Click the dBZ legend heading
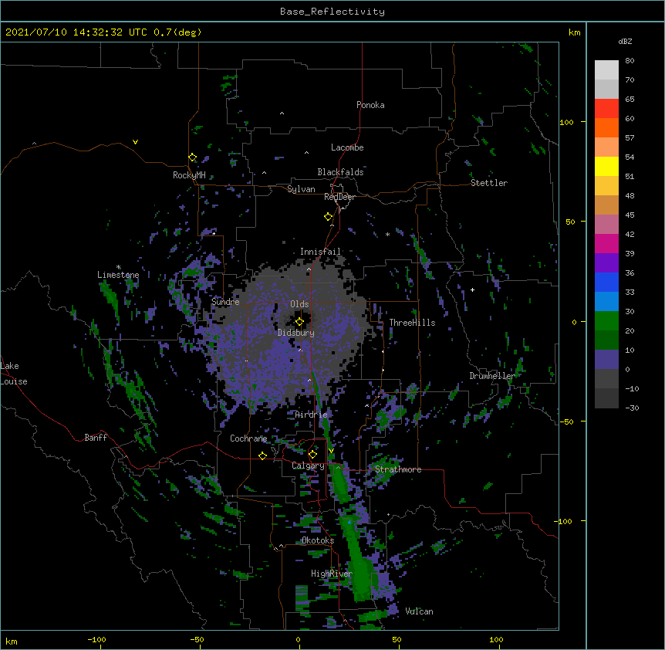 pos(625,42)
